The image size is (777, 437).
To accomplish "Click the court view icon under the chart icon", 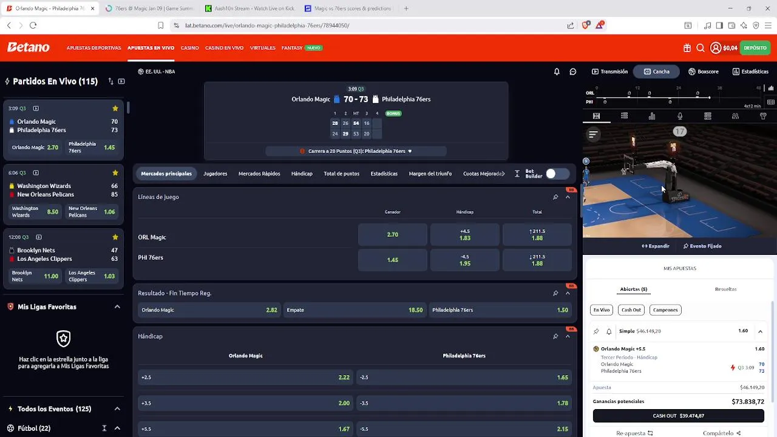I will click(771, 102).
